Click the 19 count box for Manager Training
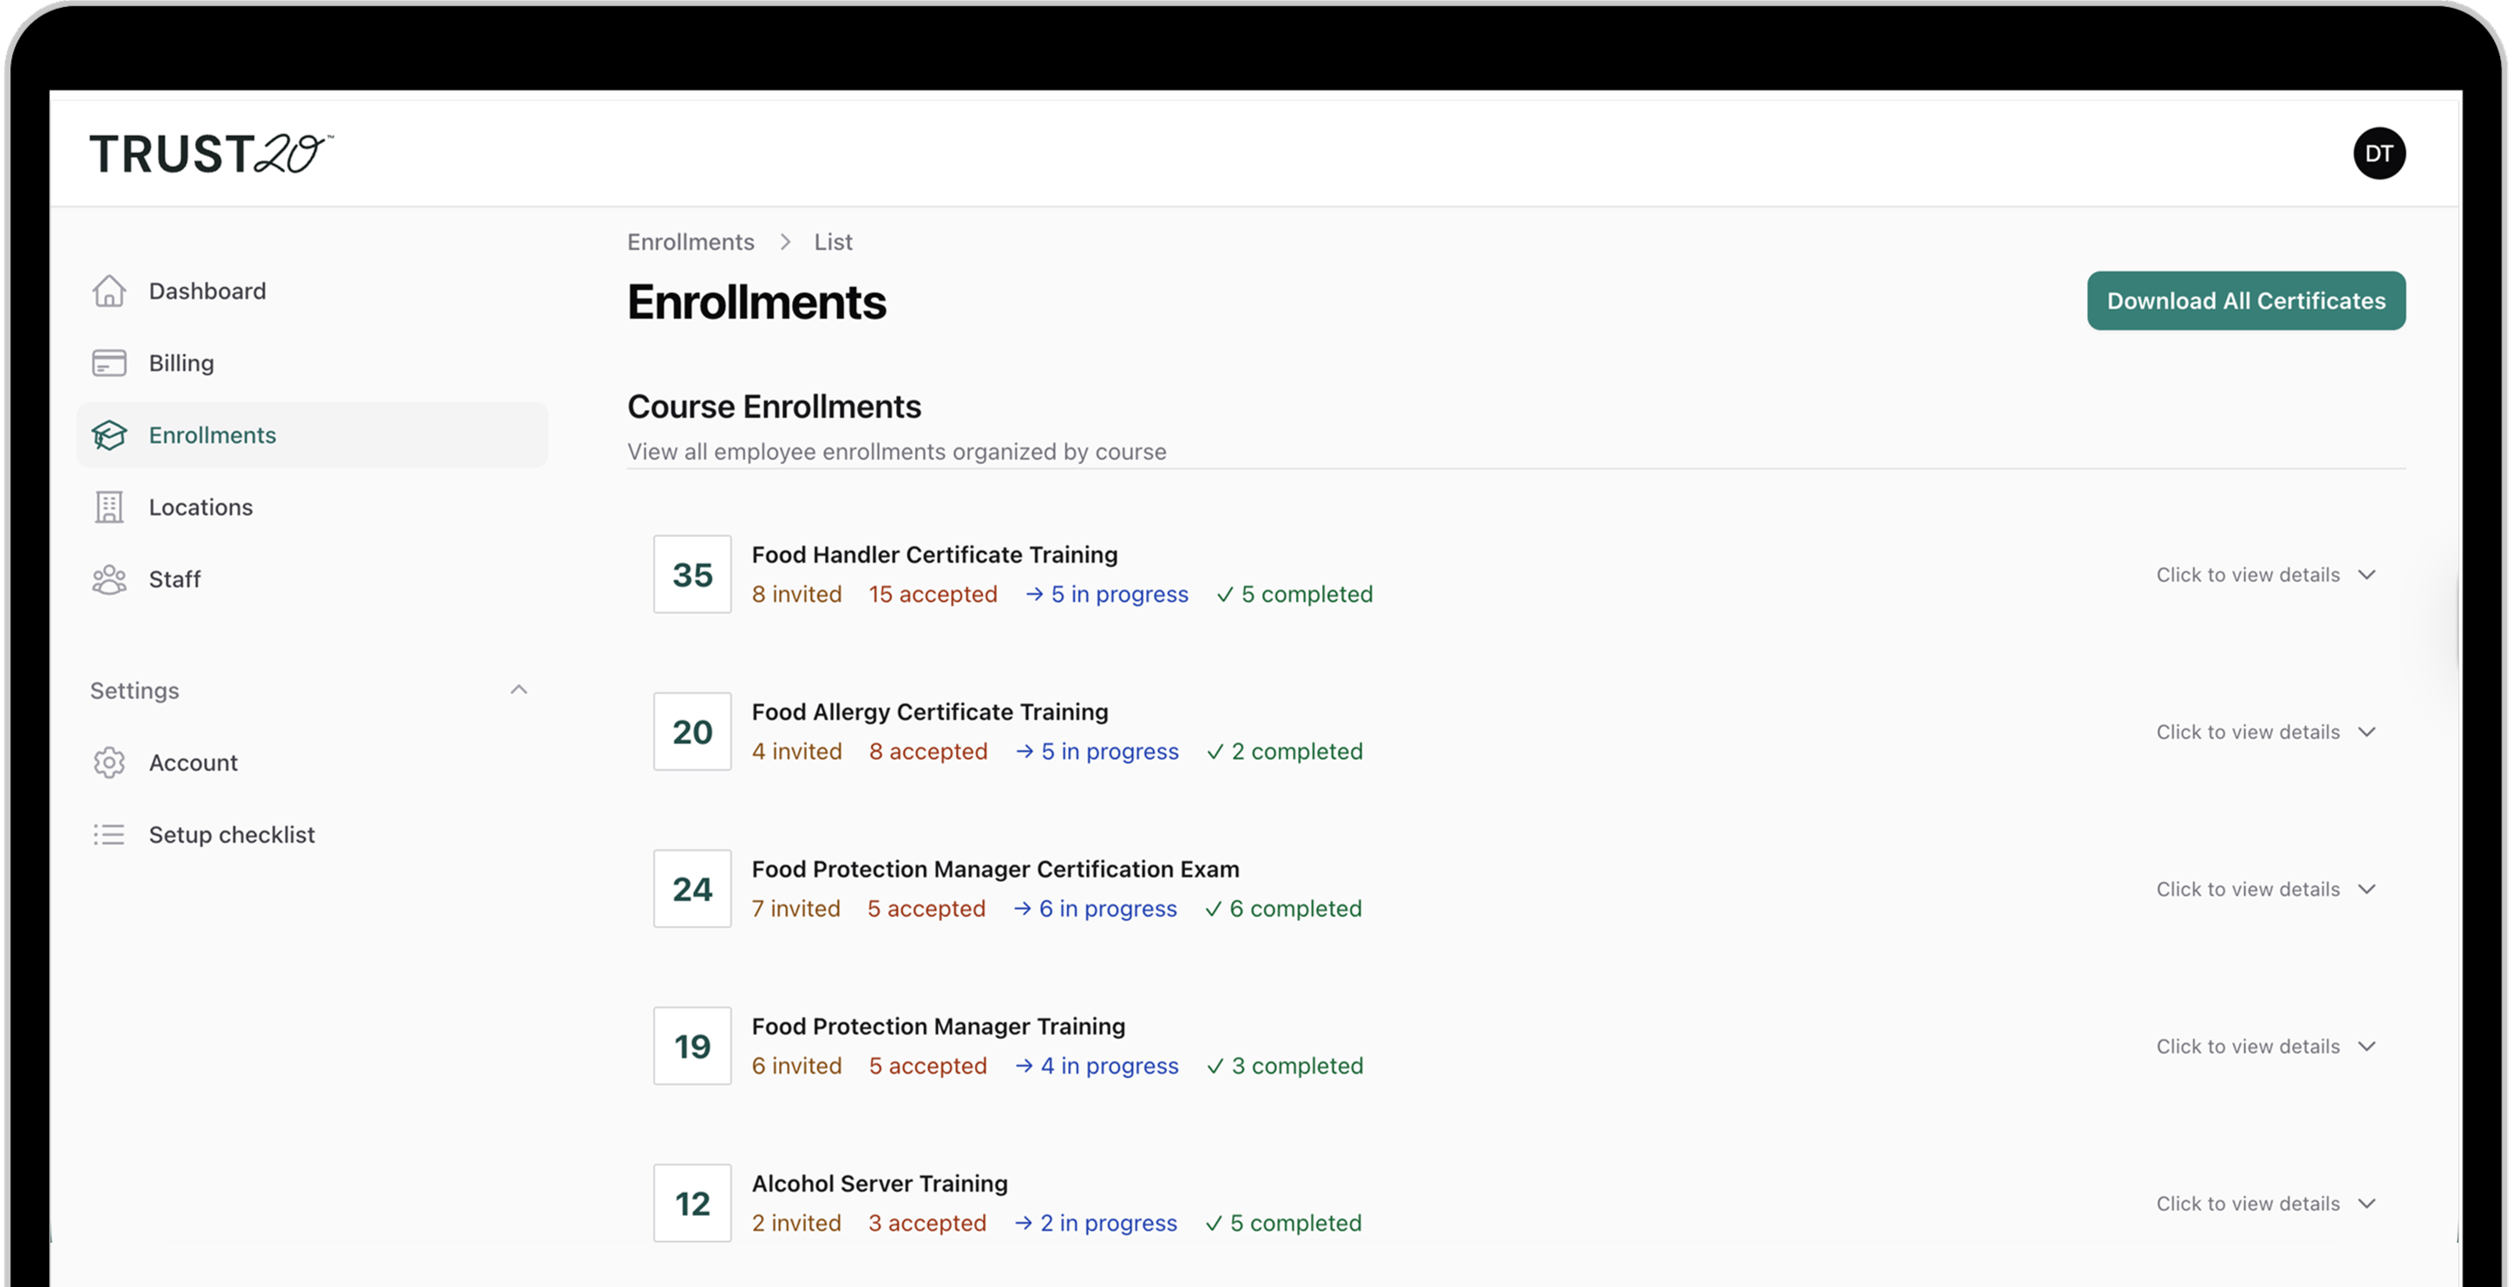 (x=692, y=1046)
